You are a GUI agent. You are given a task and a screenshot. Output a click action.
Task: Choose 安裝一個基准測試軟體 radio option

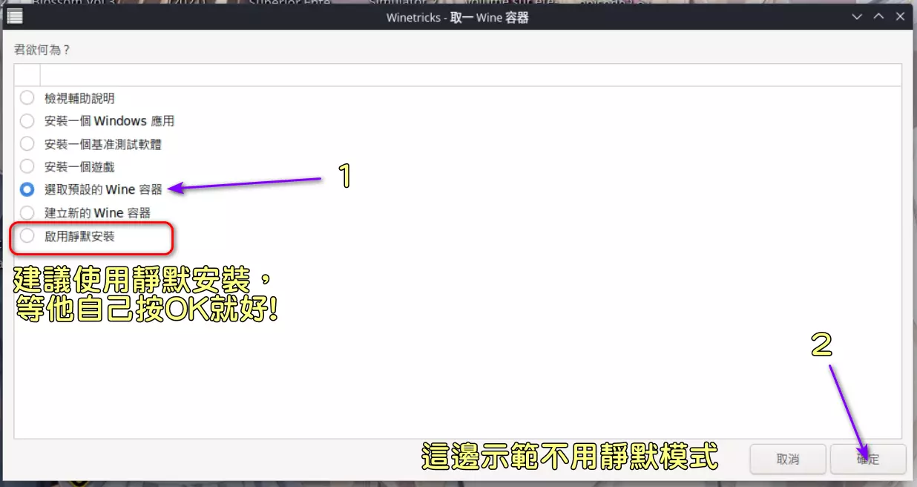[x=27, y=143]
